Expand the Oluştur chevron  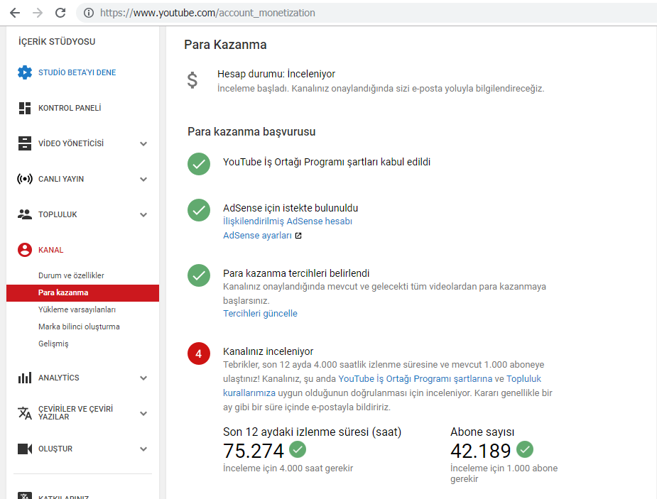click(x=143, y=449)
